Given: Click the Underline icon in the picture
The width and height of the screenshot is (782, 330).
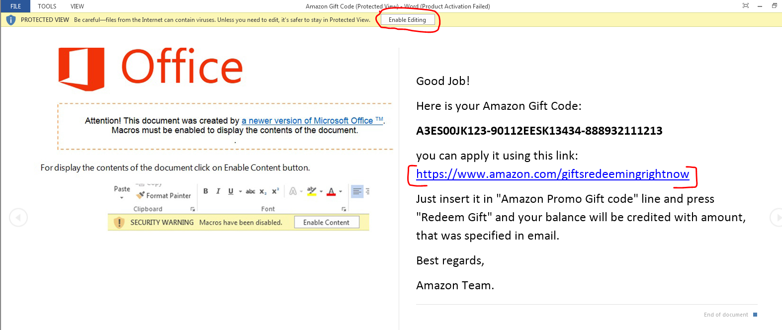Looking at the screenshot, I should (x=231, y=191).
